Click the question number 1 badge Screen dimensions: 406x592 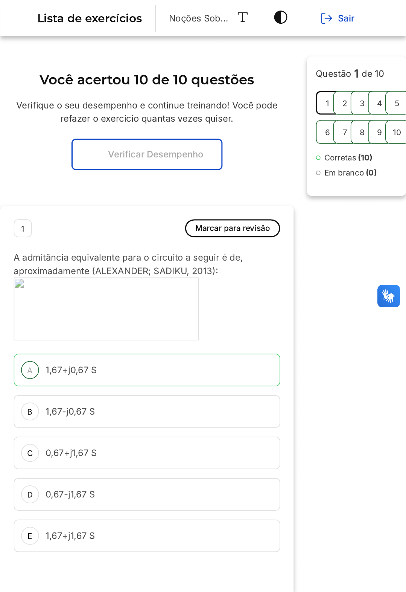(x=23, y=229)
